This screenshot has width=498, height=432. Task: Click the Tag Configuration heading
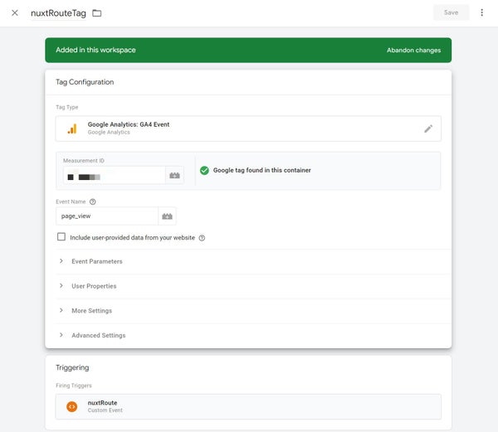pos(85,82)
